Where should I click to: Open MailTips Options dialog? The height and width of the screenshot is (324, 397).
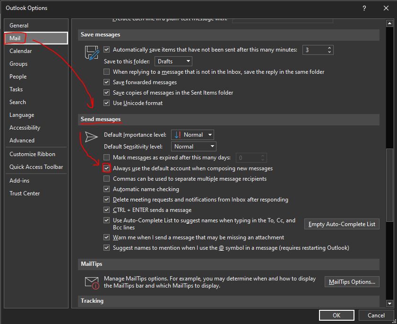tap(352, 282)
